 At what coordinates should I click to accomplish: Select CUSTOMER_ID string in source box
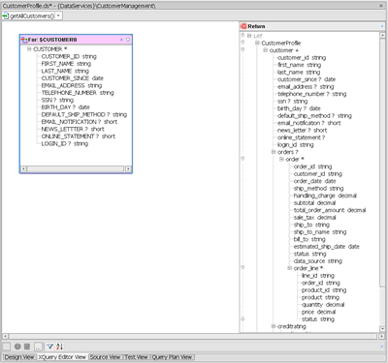coord(69,56)
